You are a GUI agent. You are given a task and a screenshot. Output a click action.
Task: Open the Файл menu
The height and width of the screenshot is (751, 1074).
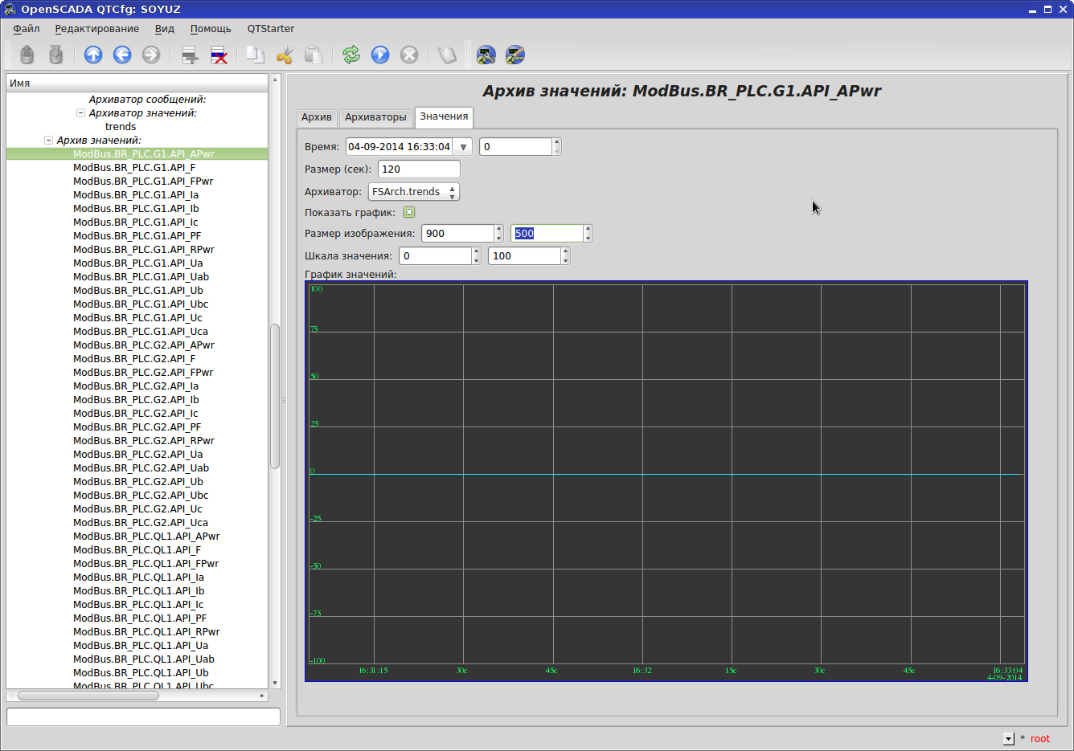[x=27, y=29]
